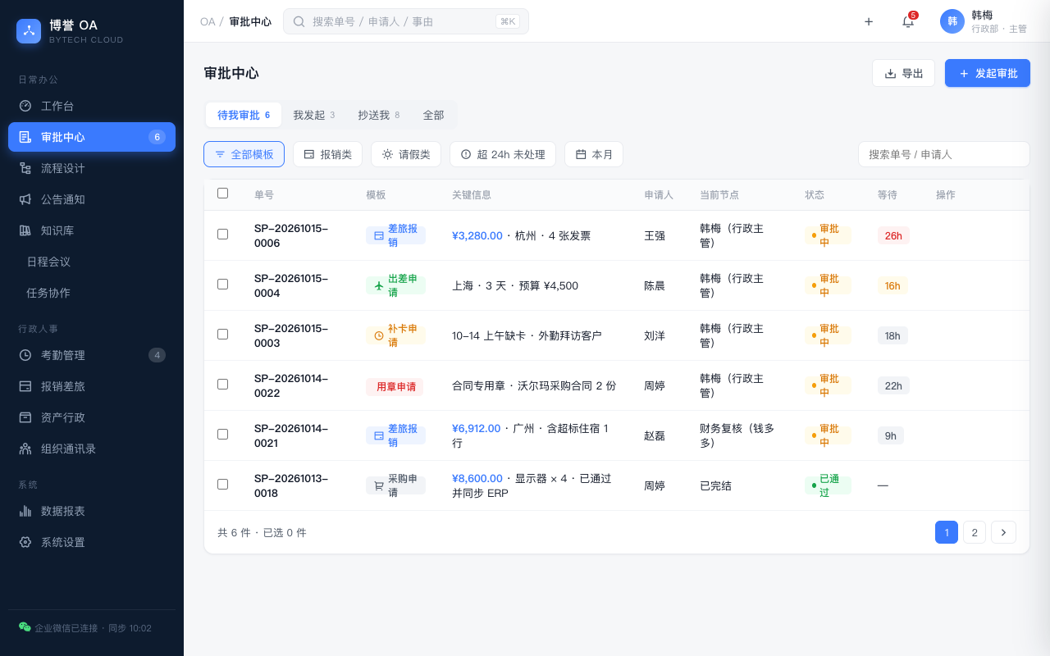Viewport: 1050px width, 656px height.
Task: Tick the checkbox for SP-20261013-0018
Action: 222,484
